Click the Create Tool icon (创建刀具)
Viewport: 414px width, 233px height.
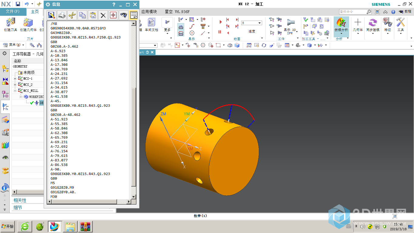pos(11,25)
